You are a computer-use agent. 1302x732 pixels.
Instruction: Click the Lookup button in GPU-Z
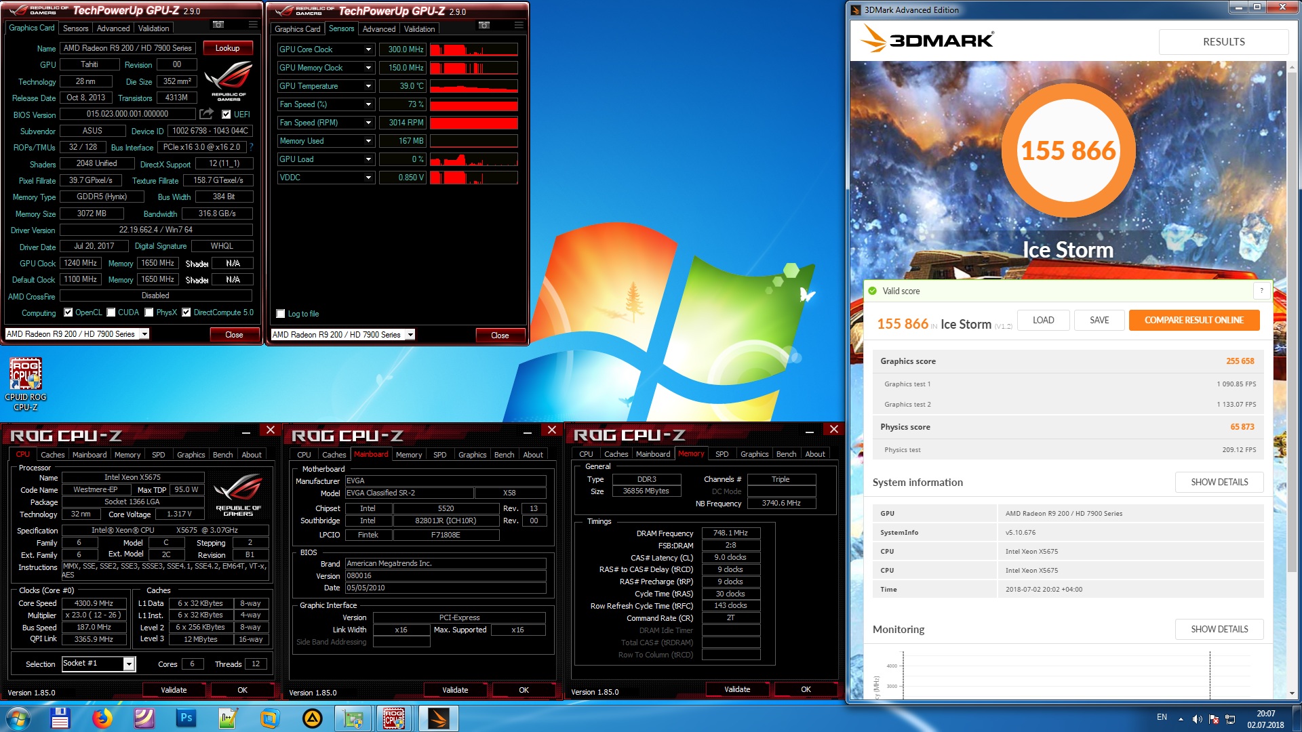tap(228, 48)
